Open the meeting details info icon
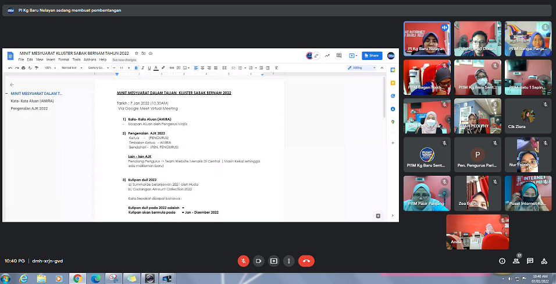This screenshot has width=556, height=284. (x=502, y=261)
